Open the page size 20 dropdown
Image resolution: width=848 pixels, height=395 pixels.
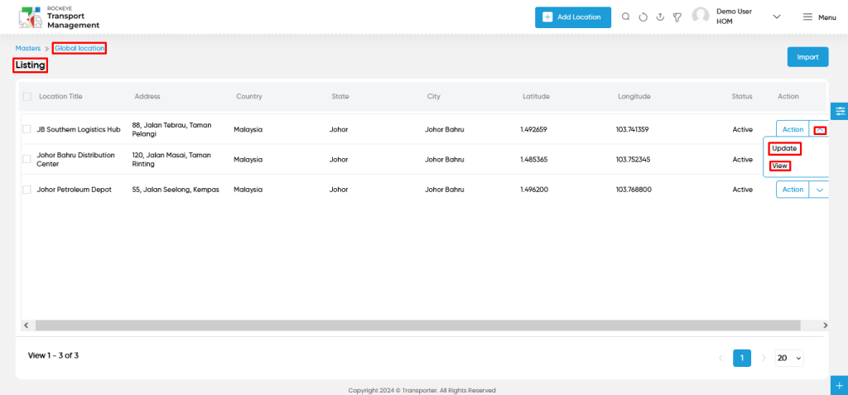tap(789, 359)
